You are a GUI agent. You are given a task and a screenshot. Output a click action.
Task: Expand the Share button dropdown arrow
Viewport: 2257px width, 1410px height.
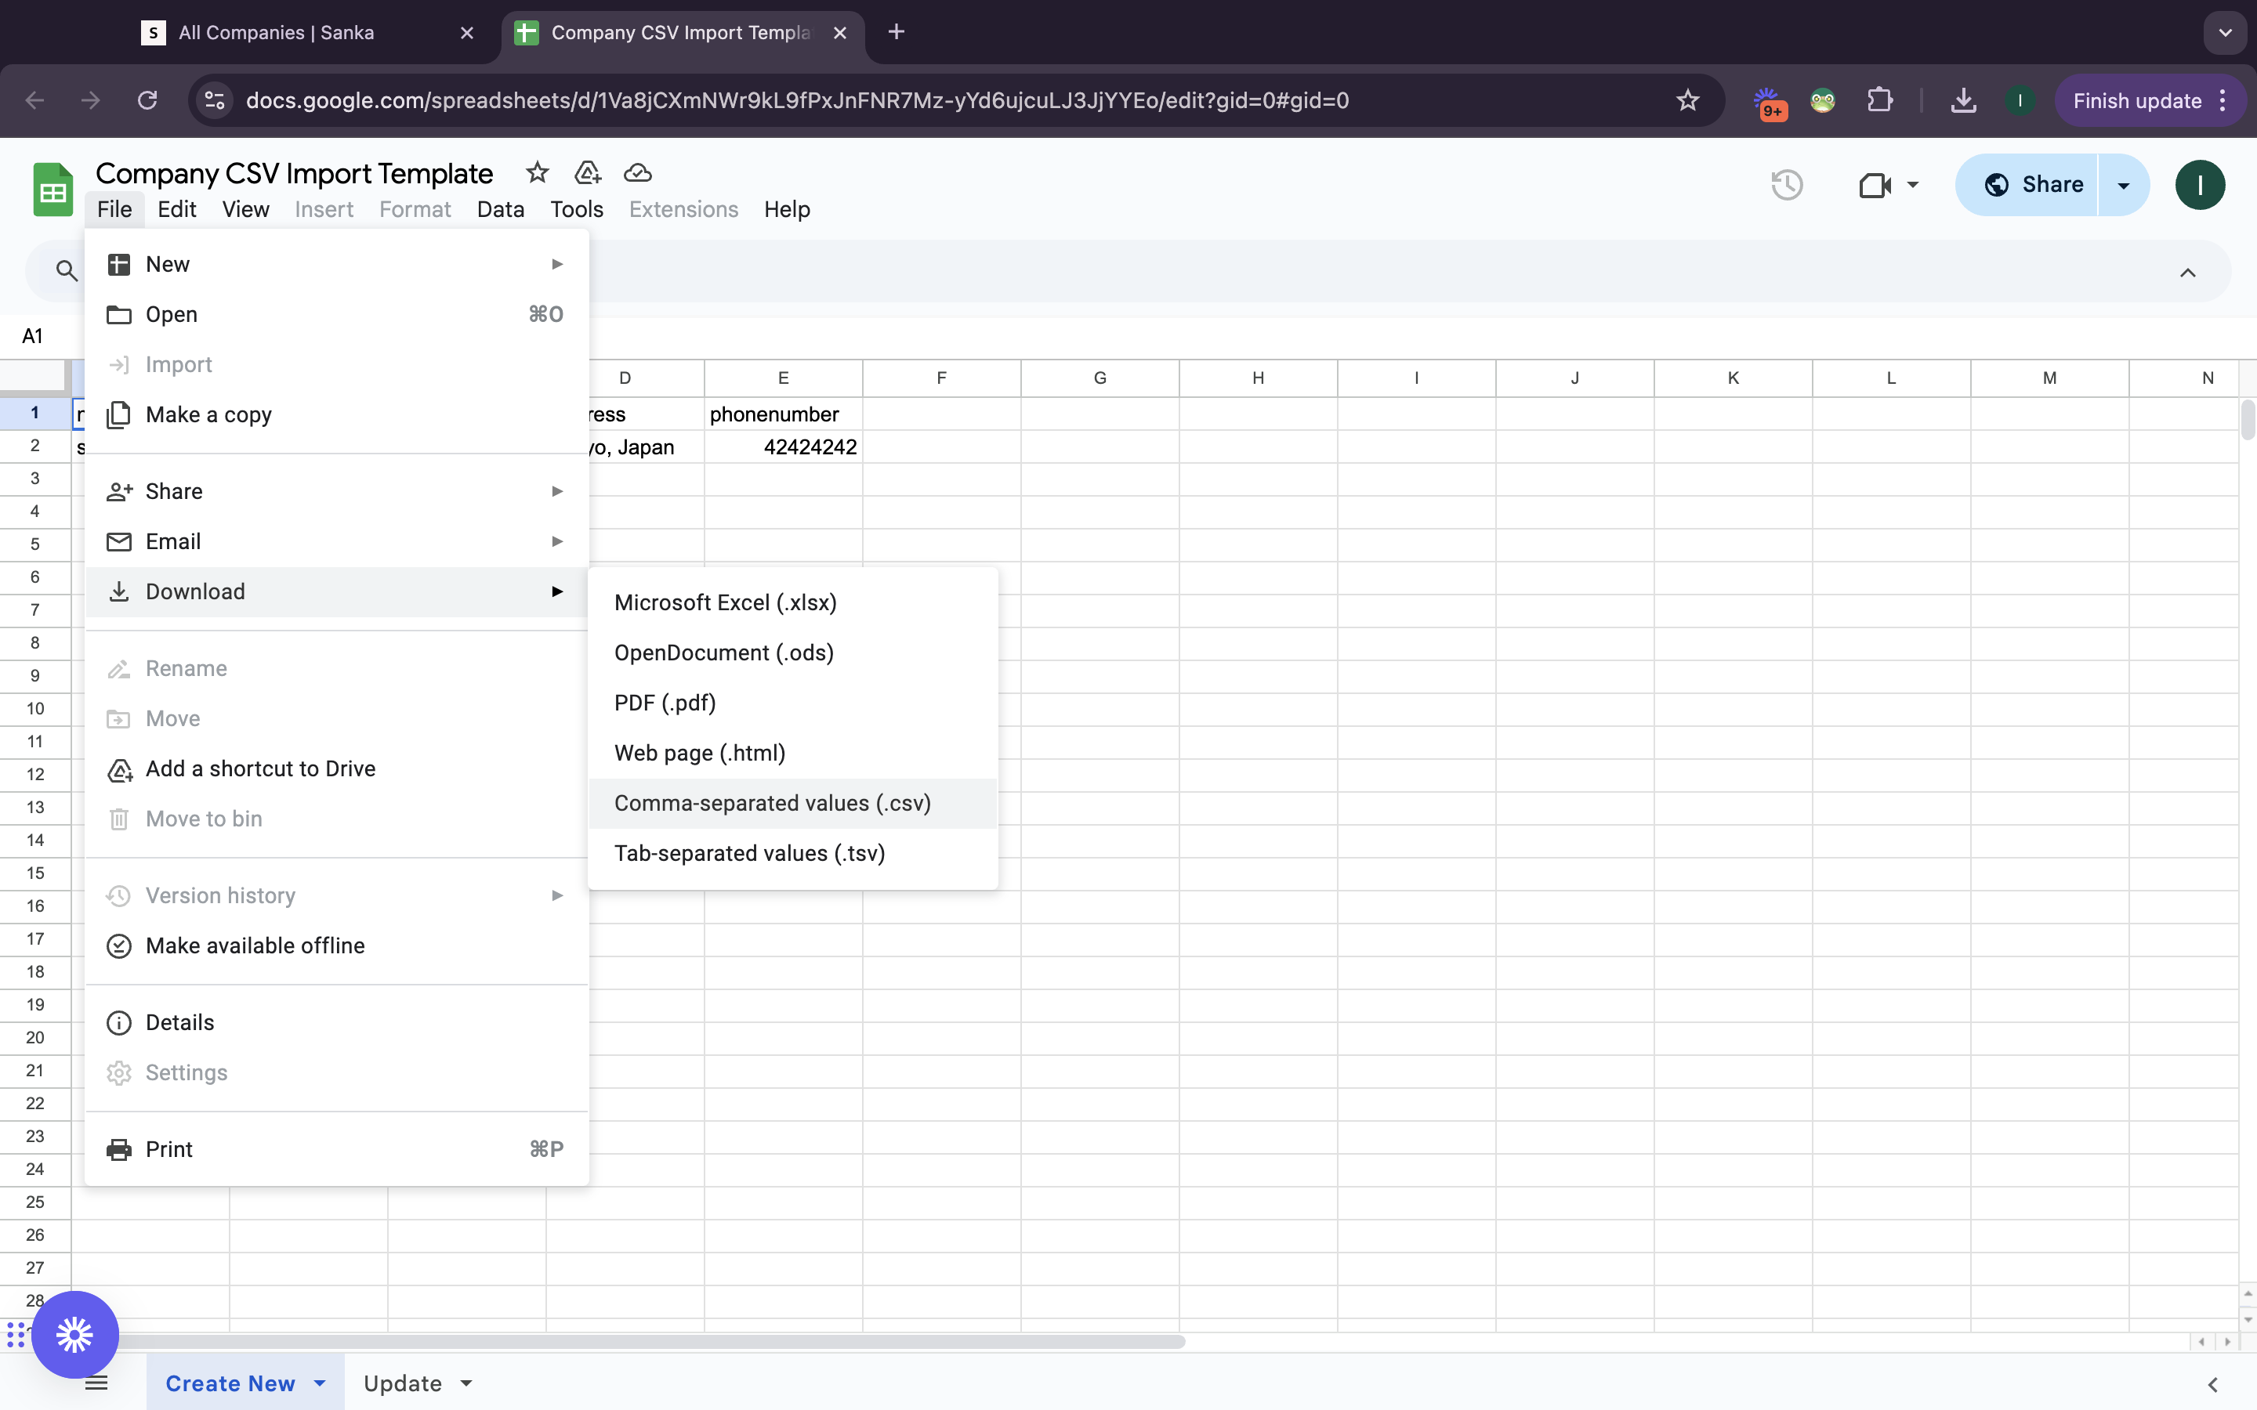pyautogui.click(x=2124, y=185)
